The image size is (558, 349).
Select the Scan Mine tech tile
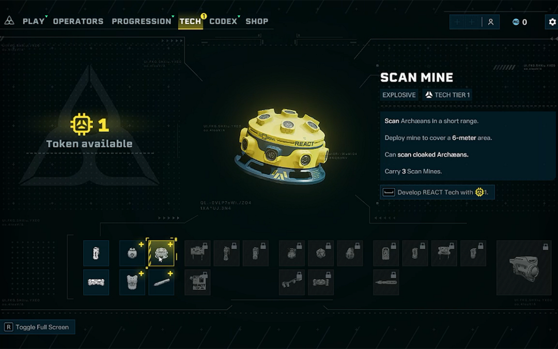161,253
